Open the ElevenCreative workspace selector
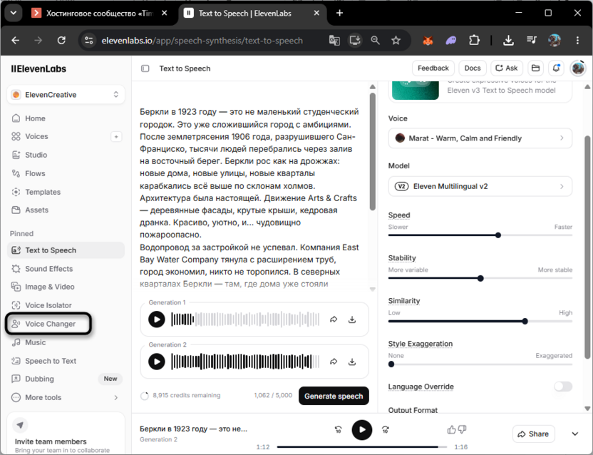Viewport: 593px width, 455px height. coord(66,95)
